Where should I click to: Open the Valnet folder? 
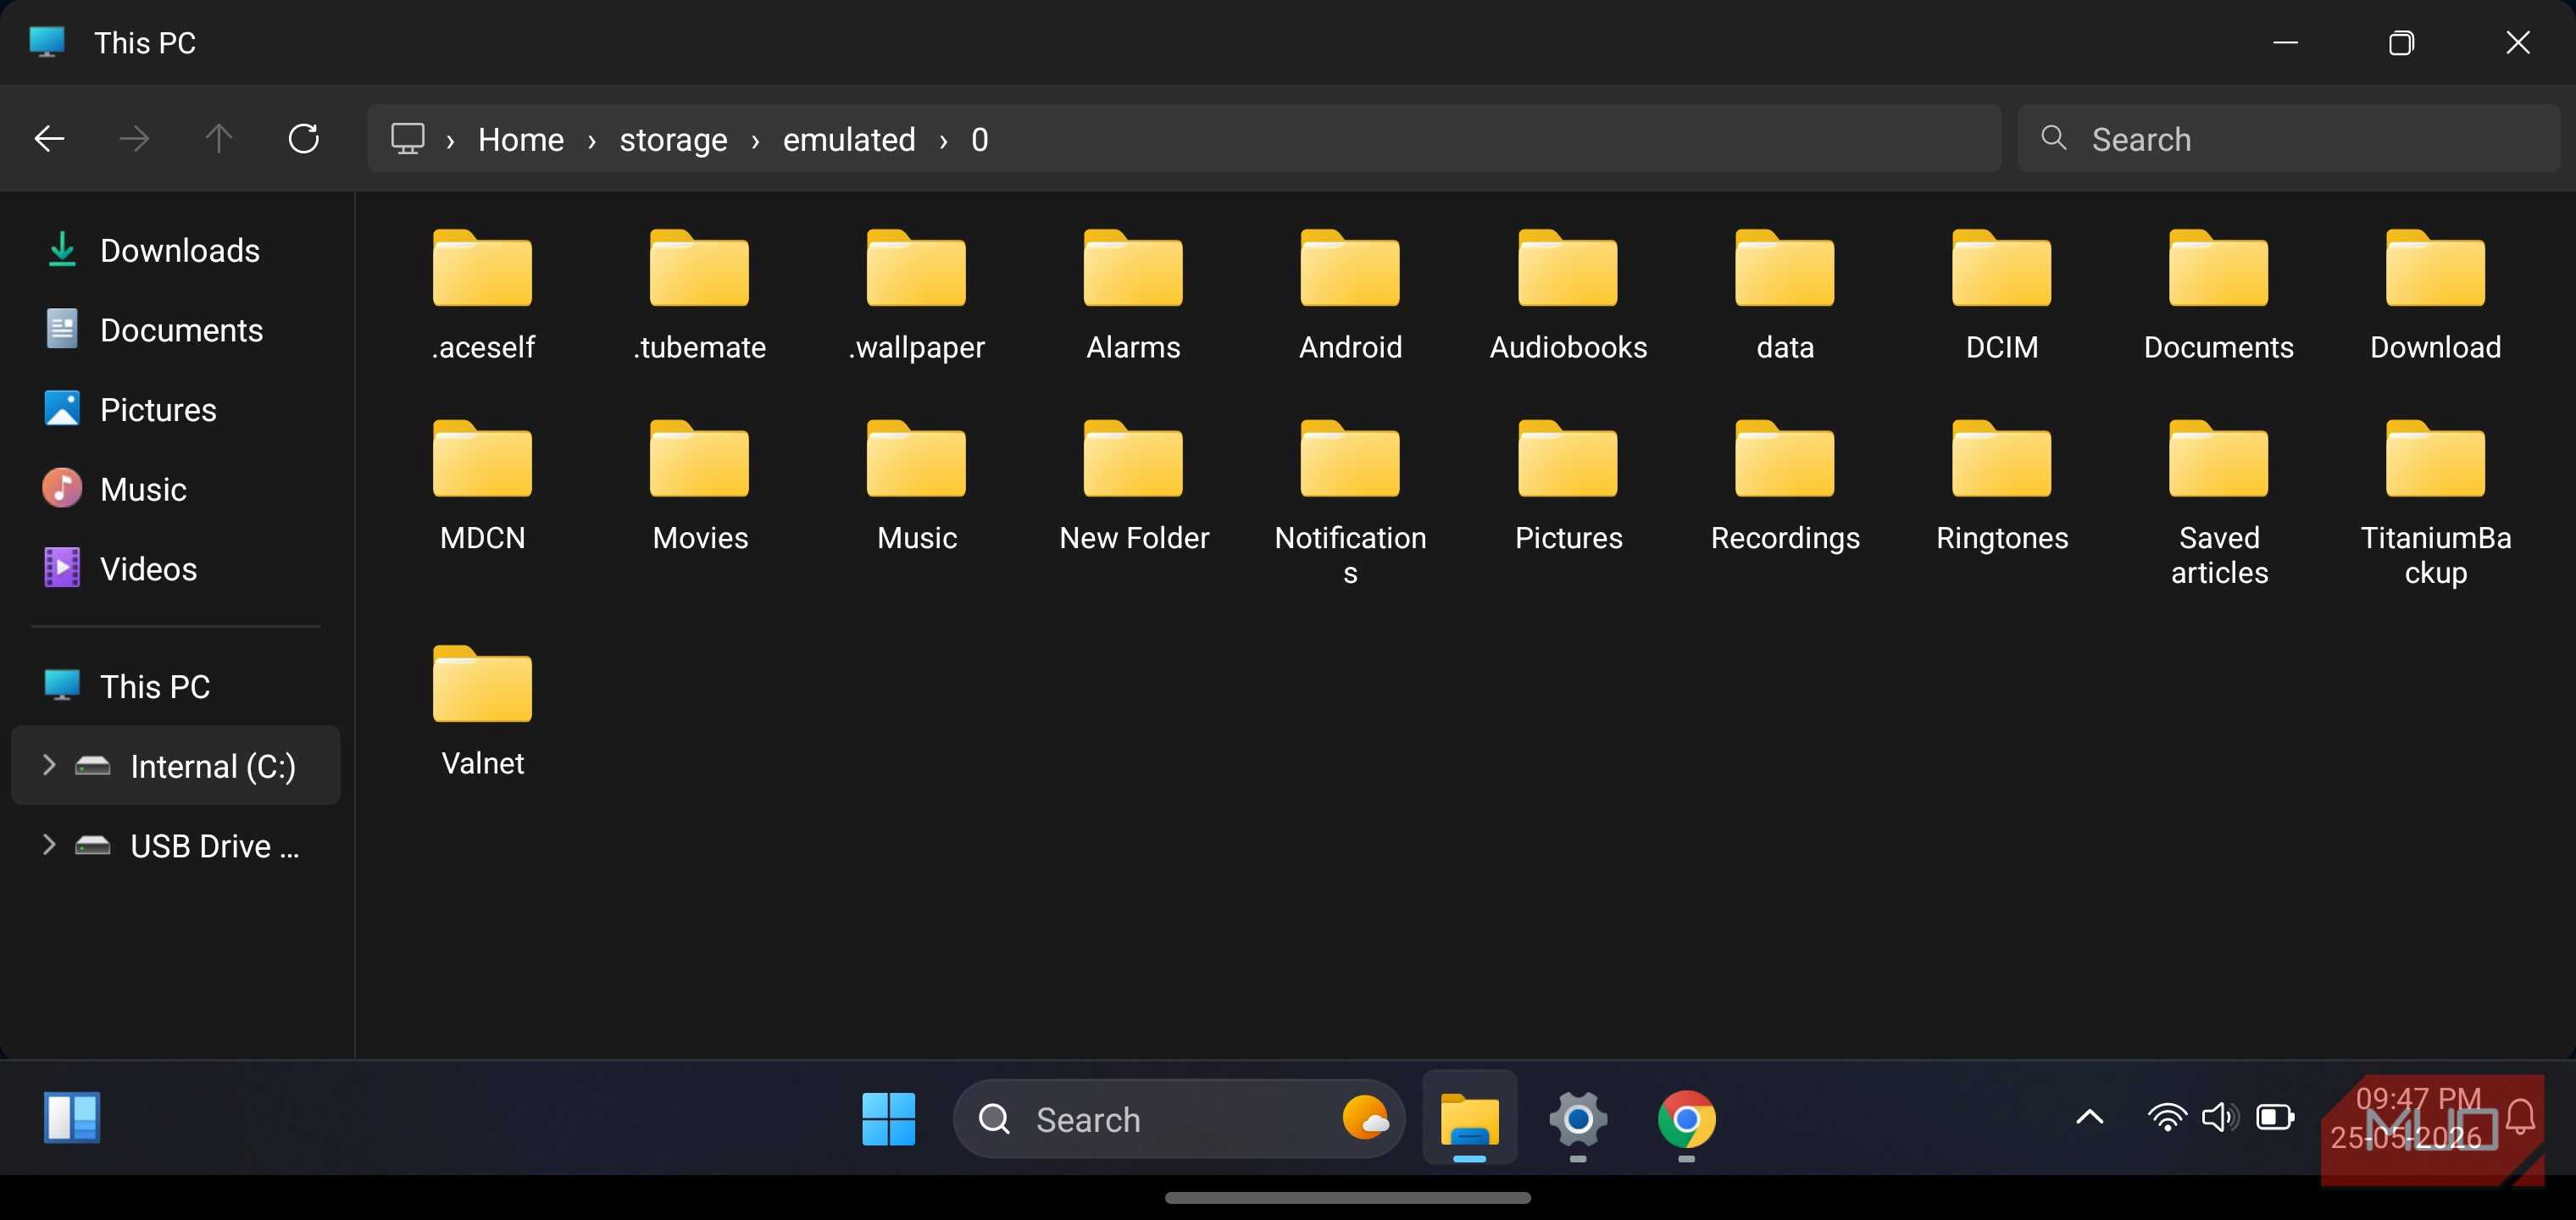(483, 711)
